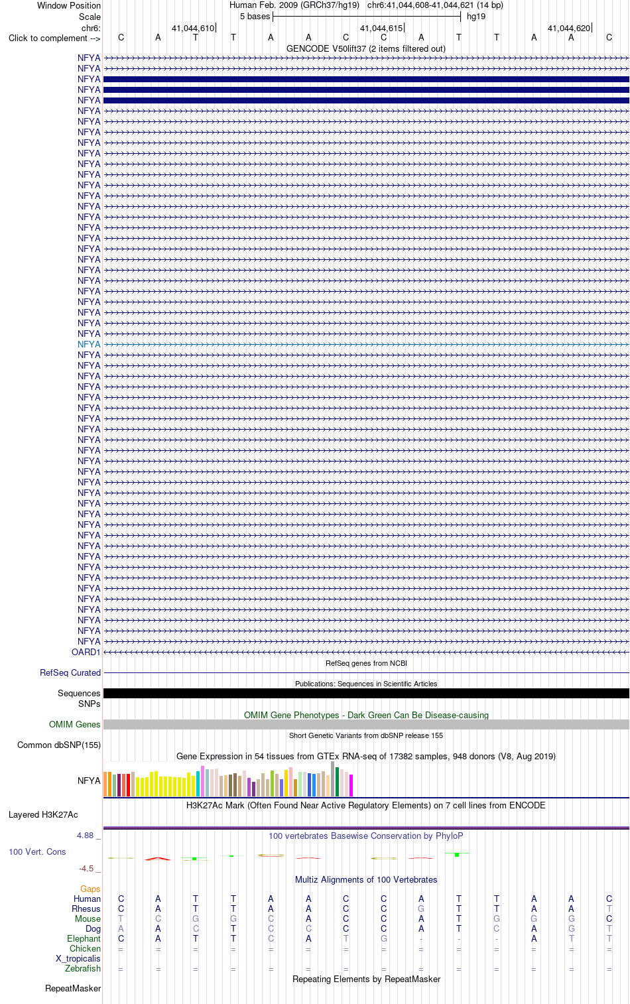Open the RepeatMasker track label
The height and width of the screenshot is (1004, 630).
click(x=73, y=988)
